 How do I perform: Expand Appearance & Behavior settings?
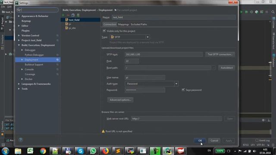(x=19, y=16)
